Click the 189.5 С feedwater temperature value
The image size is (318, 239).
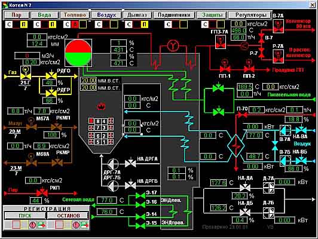(x=245, y=87)
